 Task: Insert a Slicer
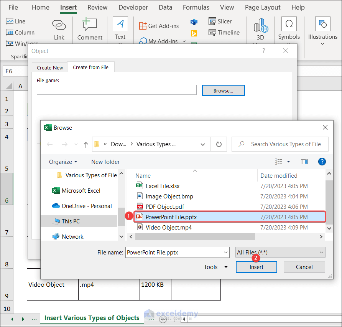(220, 21)
